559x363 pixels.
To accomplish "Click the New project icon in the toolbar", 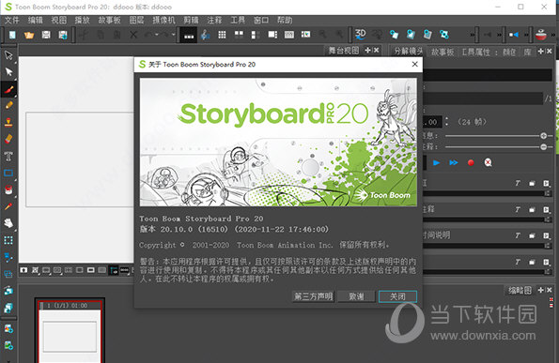I will point(12,35).
